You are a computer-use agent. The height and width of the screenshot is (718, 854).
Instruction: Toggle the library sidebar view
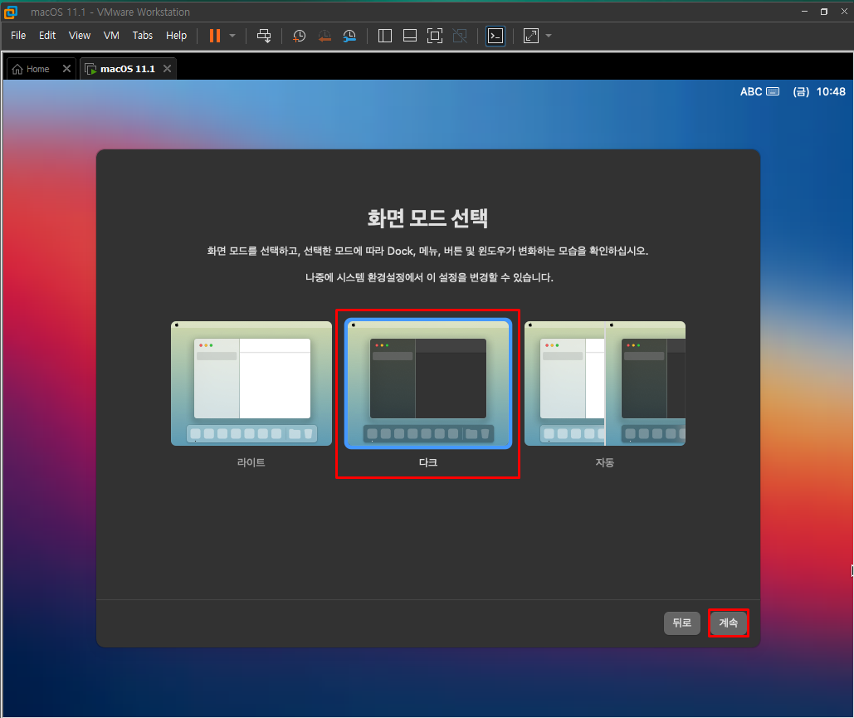point(385,36)
